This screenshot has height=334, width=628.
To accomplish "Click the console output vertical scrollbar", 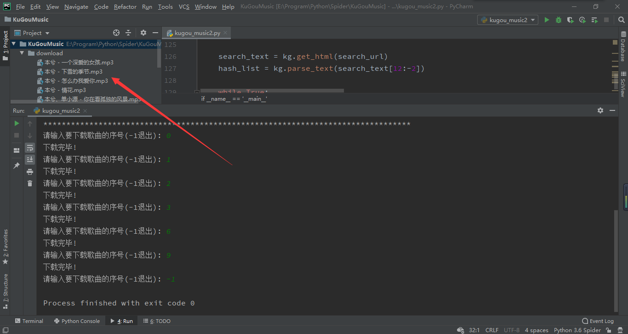I will point(616,260).
